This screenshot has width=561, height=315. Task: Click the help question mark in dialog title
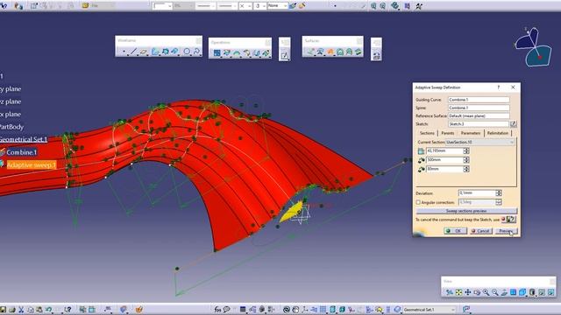[x=499, y=87]
